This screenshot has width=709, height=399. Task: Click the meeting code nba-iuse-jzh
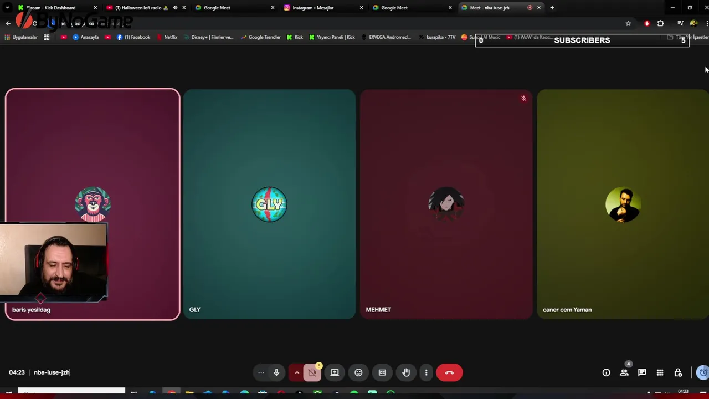click(52, 372)
